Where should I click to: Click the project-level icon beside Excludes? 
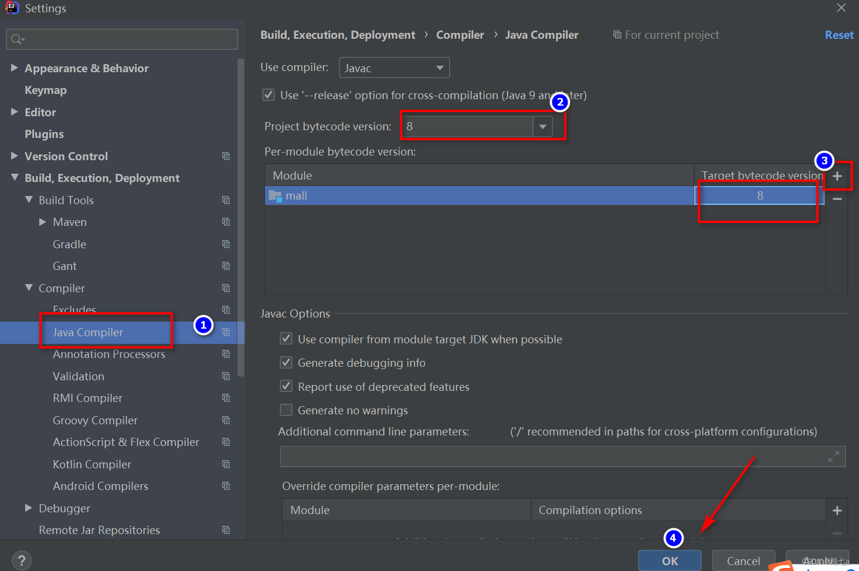(226, 310)
